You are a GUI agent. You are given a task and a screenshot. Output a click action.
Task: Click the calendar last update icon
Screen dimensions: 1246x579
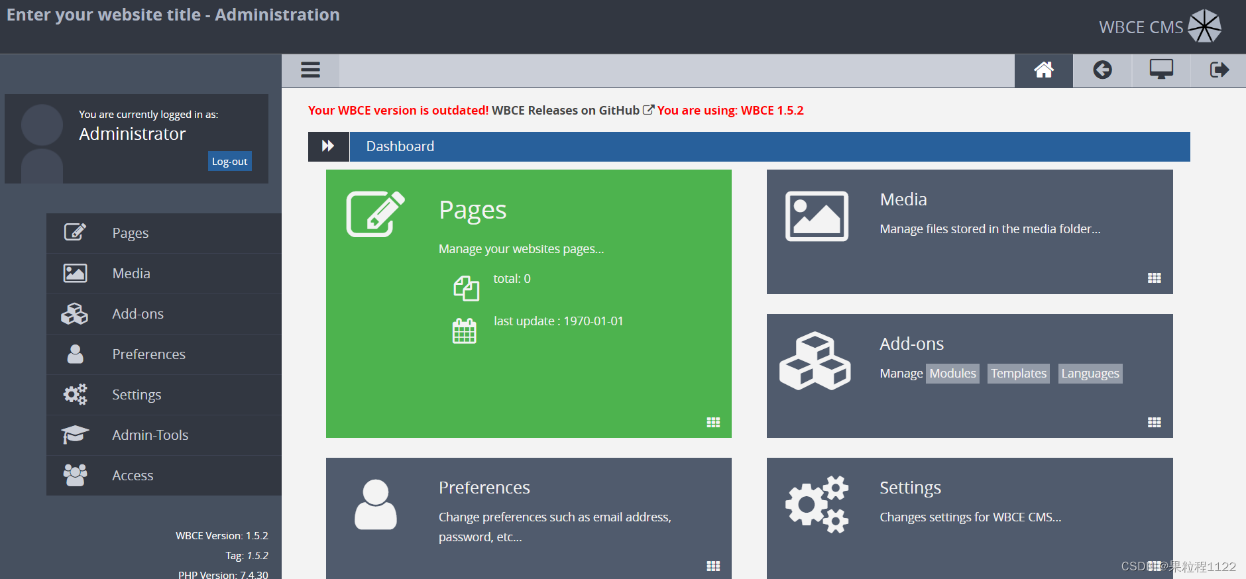(465, 331)
